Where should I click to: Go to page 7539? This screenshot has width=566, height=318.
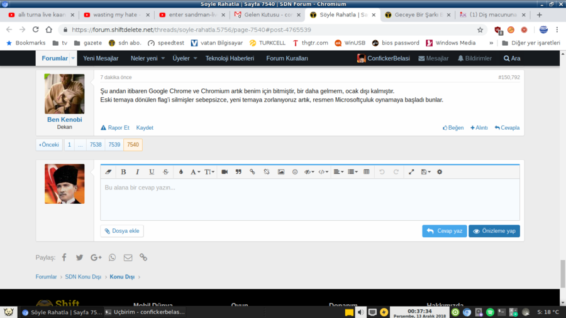pyautogui.click(x=114, y=144)
